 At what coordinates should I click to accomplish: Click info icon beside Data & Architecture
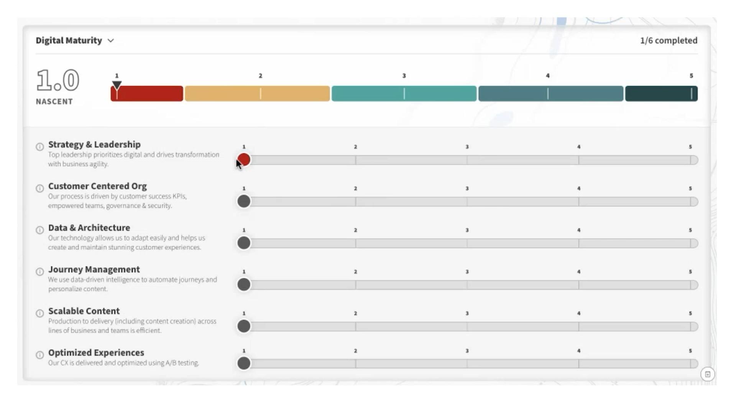pyautogui.click(x=40, y=230)
